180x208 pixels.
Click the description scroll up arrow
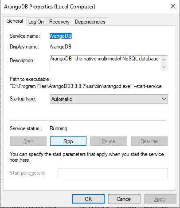[x=164, y=60]
